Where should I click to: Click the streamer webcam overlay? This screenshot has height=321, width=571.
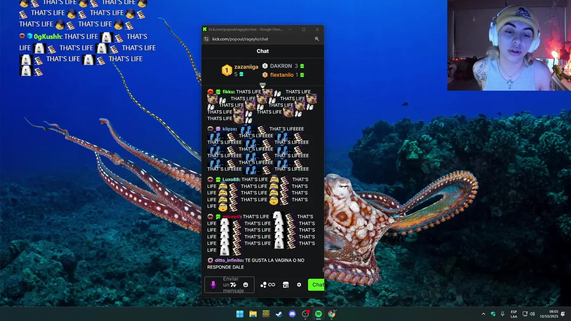click(509, 45)
